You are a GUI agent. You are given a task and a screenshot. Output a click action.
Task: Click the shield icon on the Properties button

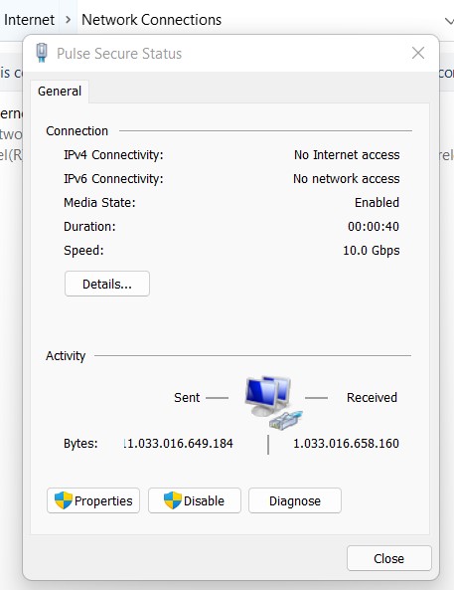coord(64,500)
